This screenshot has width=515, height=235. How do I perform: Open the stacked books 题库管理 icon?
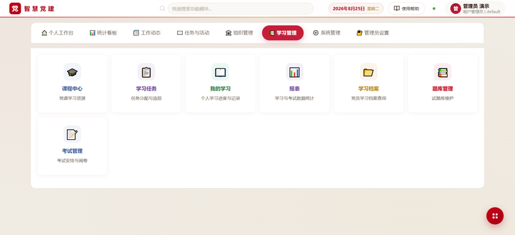pos(443,72)
